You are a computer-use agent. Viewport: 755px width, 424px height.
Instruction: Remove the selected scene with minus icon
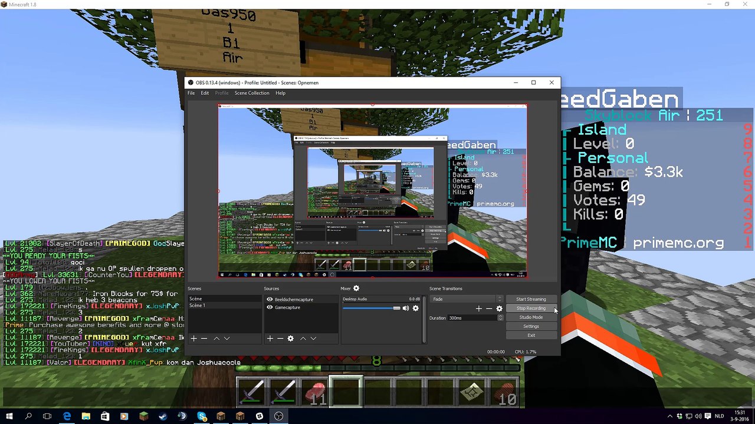click(204, 339)
